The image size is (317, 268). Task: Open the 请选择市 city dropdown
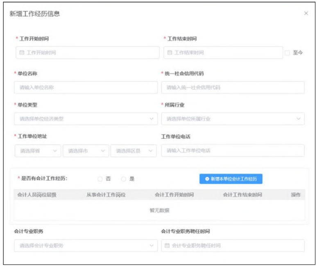(86, 151)
